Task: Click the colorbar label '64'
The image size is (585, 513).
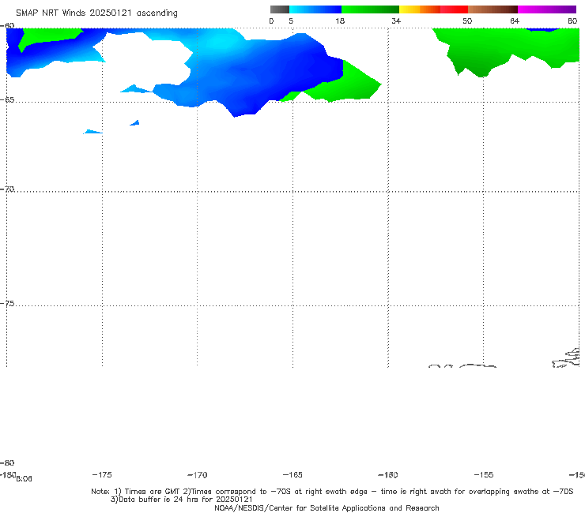Action: (515, 21)
